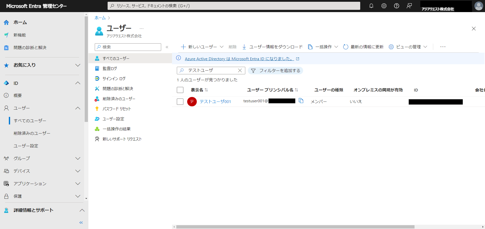Click the テ user avatar circle
Image resolution: width=485 pixels, height=229 pixels.
click(x=192, y=102)
